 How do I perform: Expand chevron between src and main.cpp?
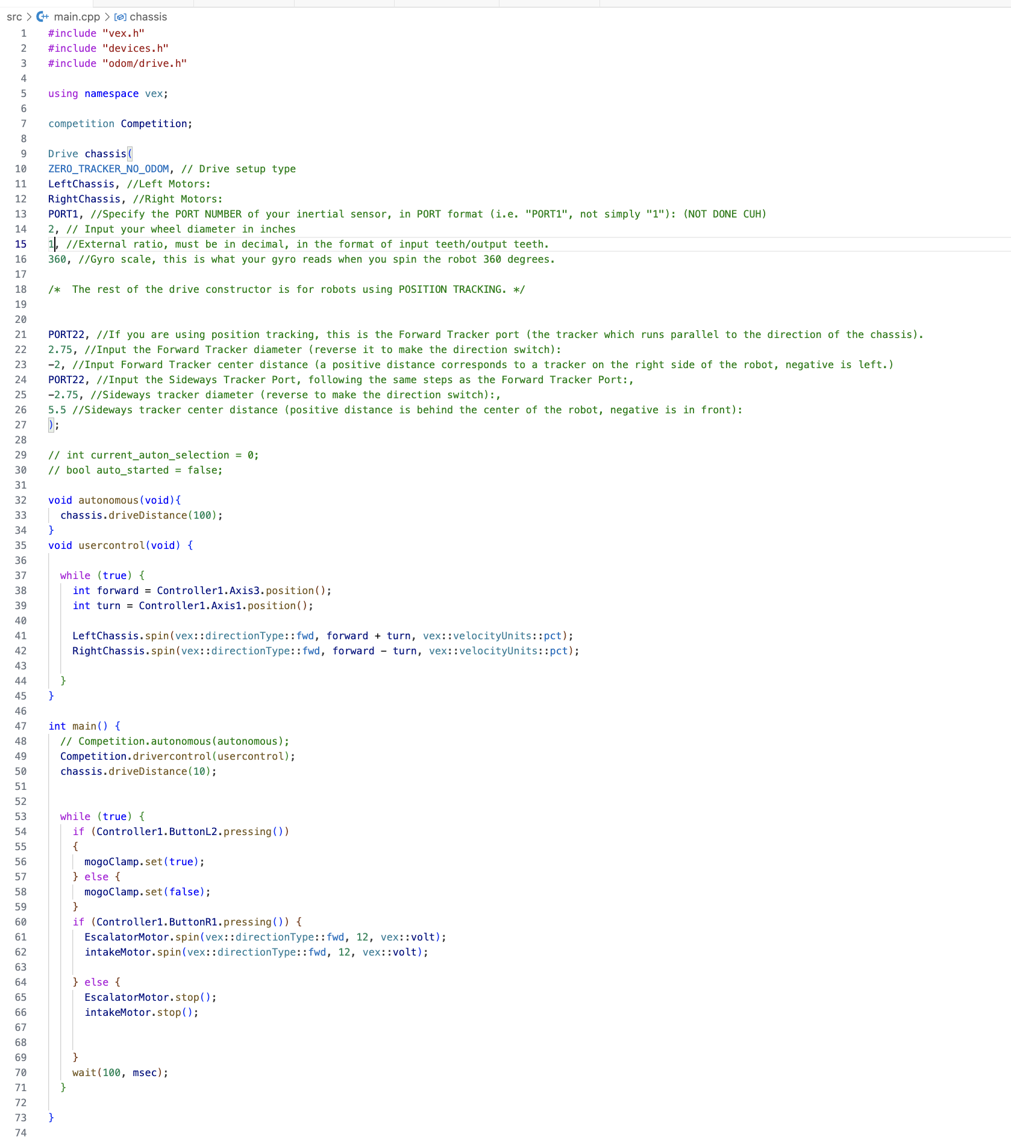(x=29, y=17)
